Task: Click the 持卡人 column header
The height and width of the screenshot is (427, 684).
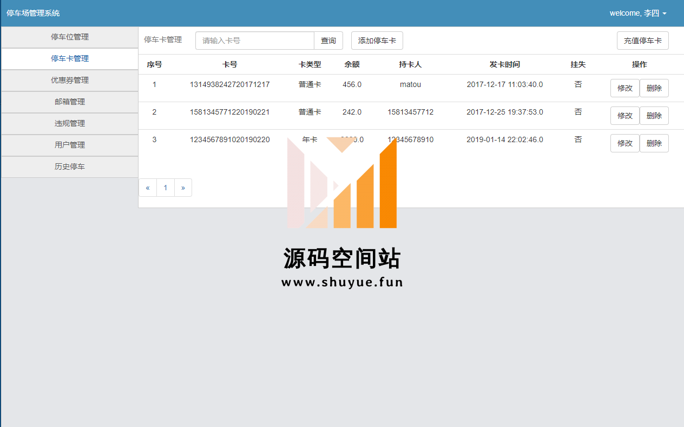Action: click(410, 64)
